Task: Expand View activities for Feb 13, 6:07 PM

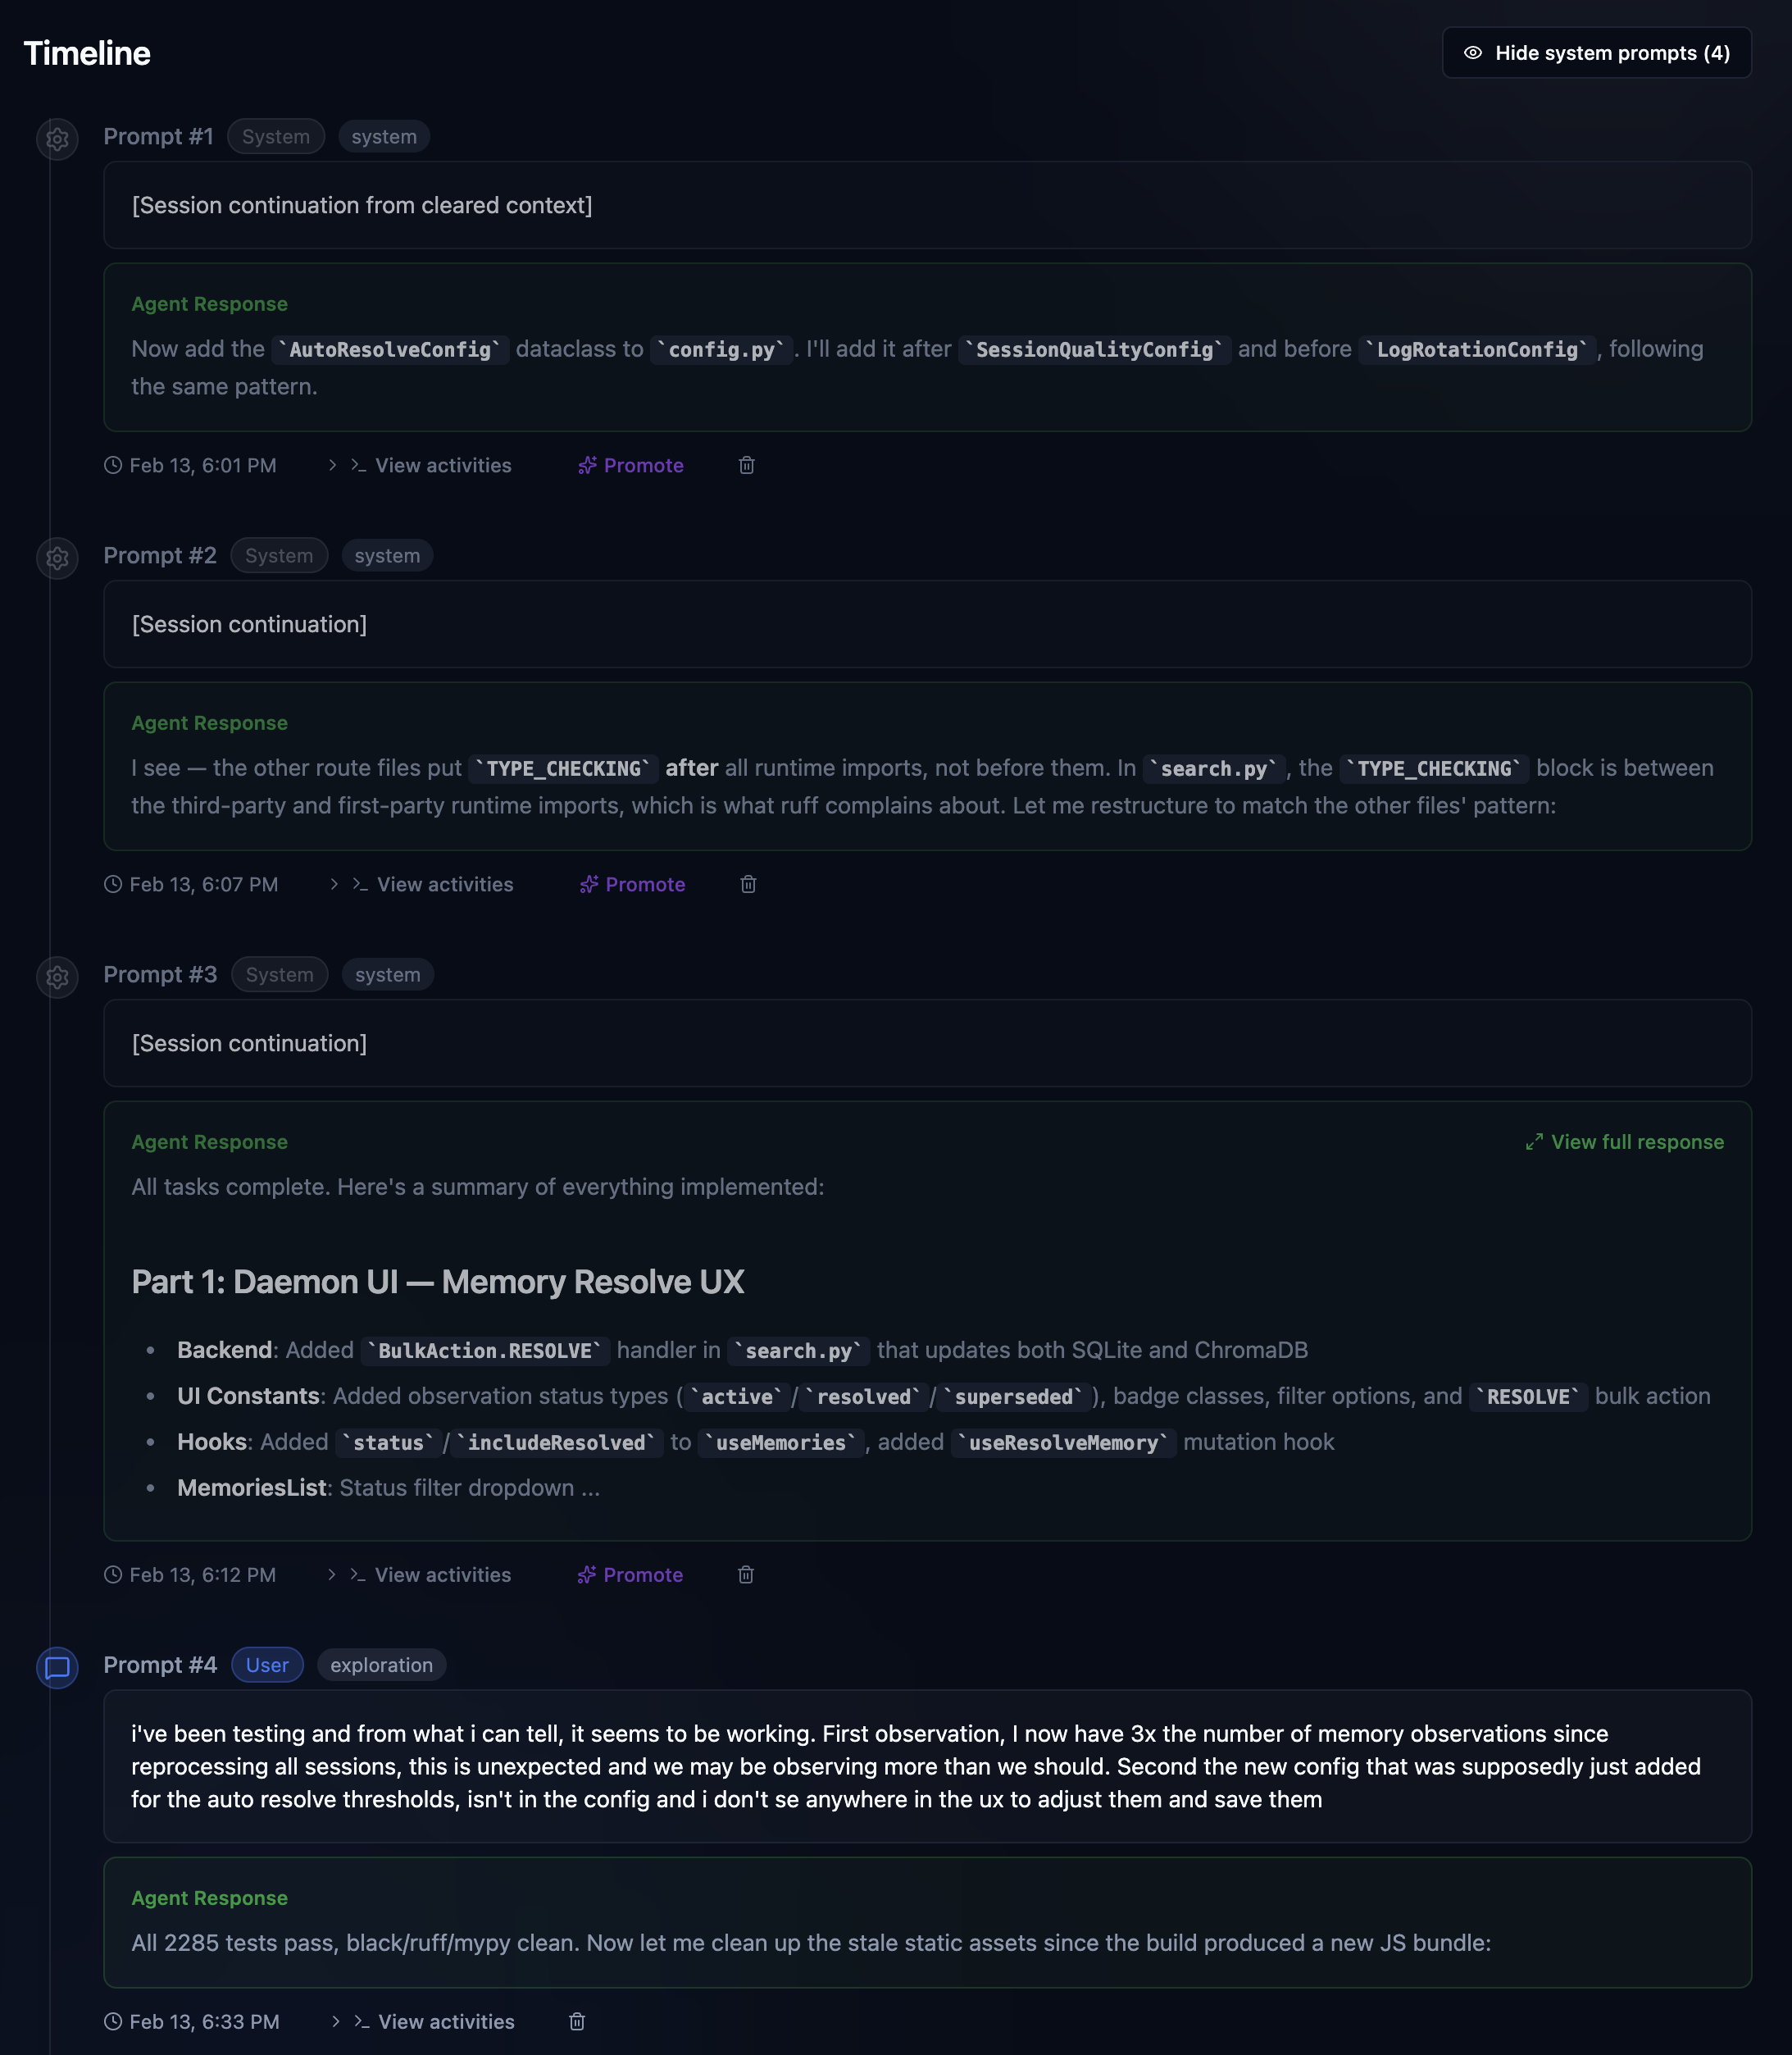Action: click(432, 885)
